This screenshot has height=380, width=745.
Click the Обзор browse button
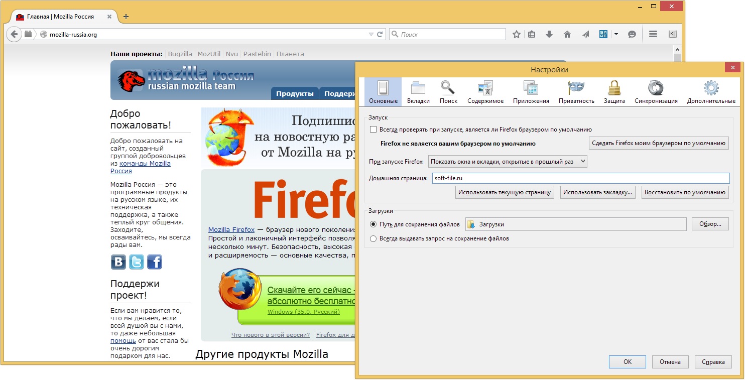click(710, 224)
